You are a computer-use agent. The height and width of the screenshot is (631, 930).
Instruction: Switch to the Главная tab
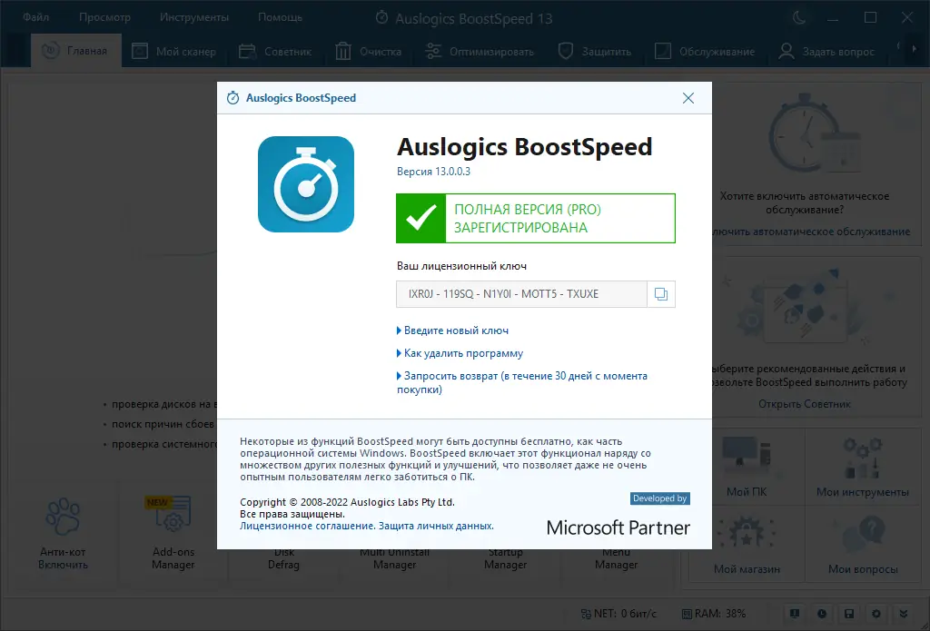click(76, 51)
